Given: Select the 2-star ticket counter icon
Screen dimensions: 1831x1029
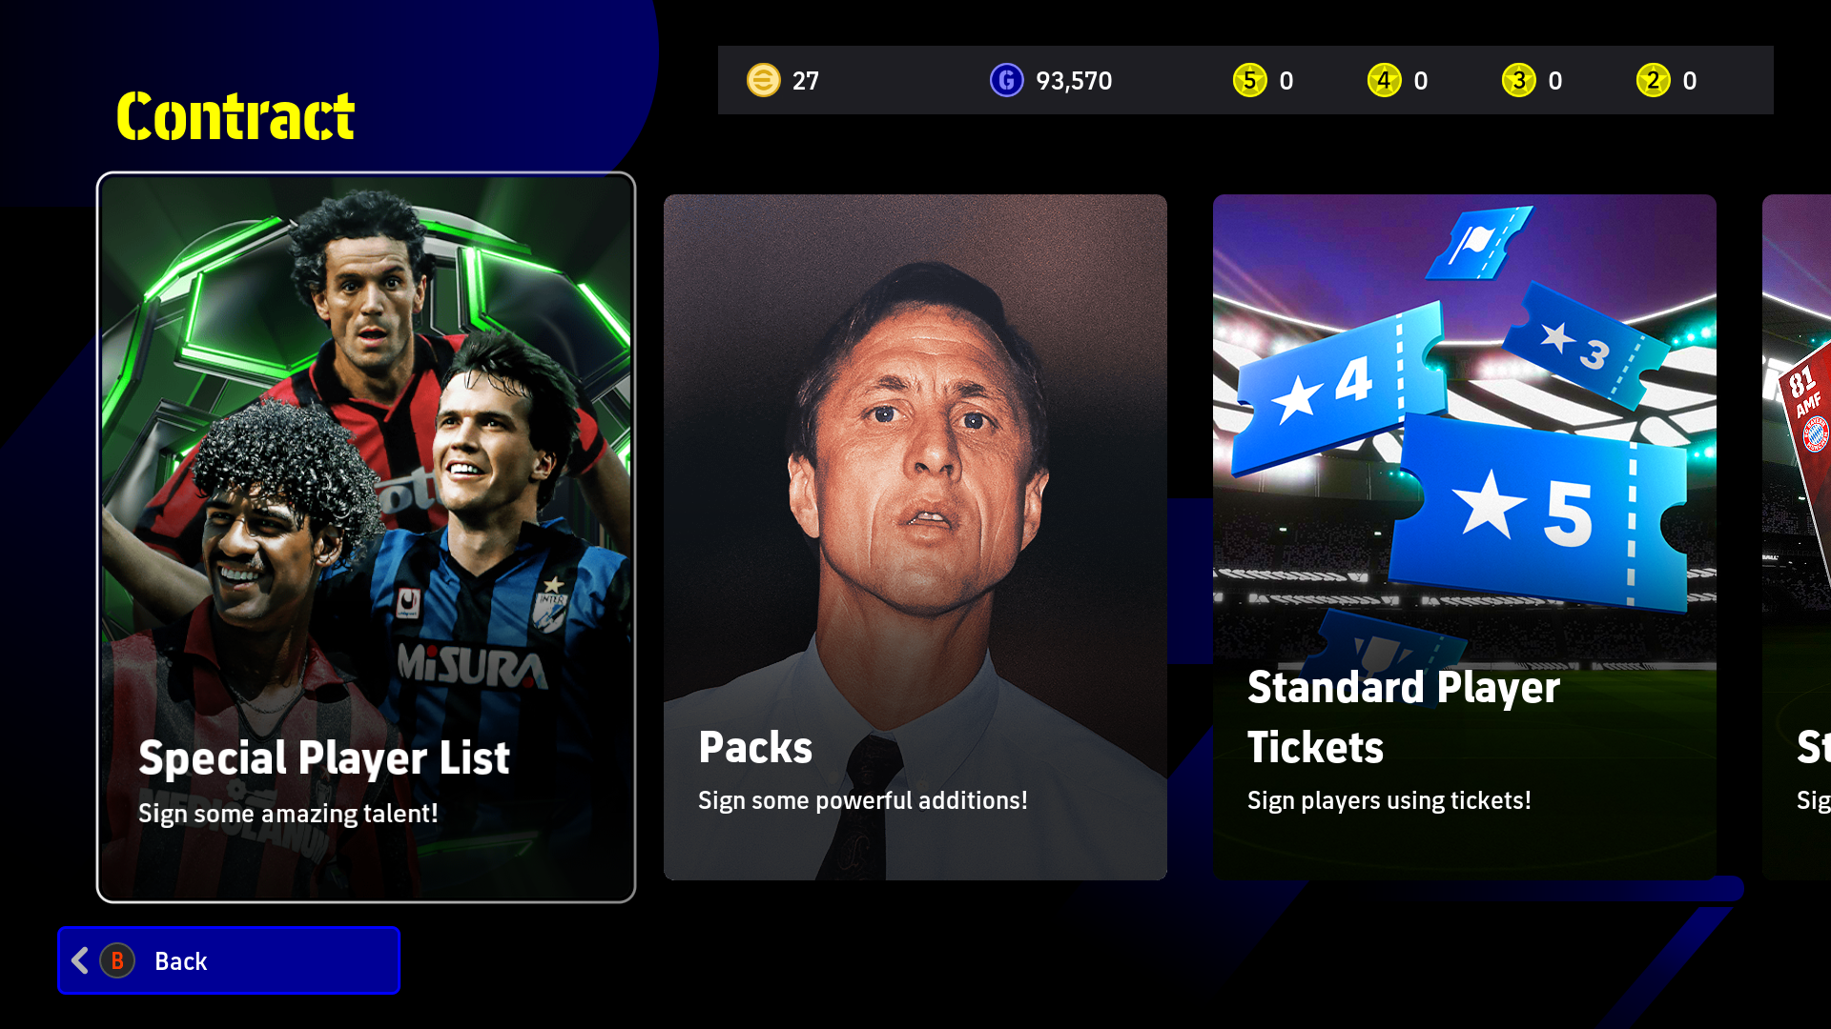Looking at the screenshot, I should pyautogui.click(x=1653, y=80).
